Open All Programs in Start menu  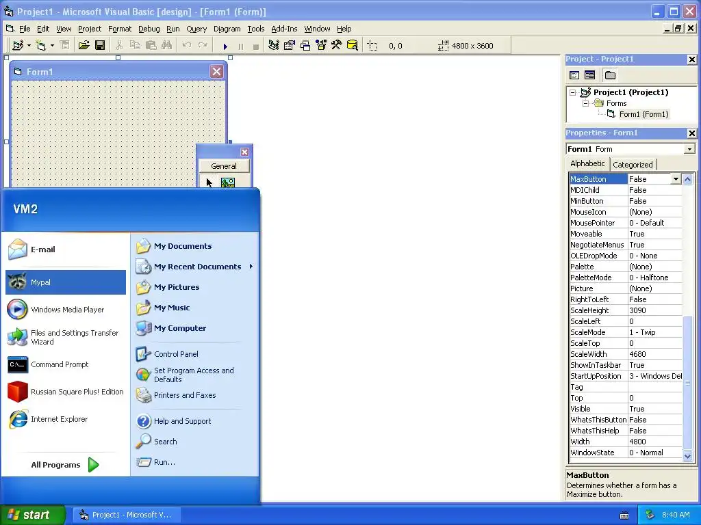tap(65, 465)
